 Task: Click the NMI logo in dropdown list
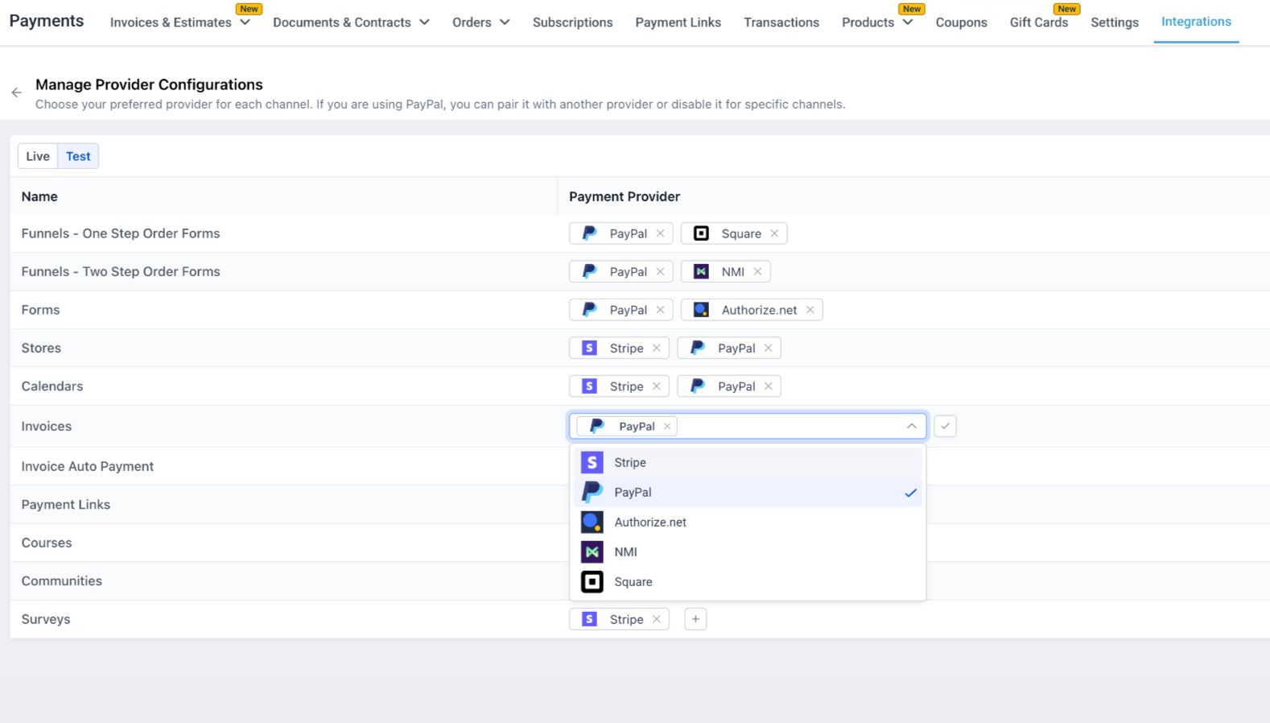tap(592, 552)
